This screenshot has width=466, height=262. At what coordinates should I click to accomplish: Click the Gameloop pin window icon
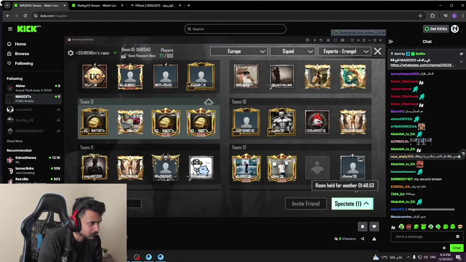(358, 40)
